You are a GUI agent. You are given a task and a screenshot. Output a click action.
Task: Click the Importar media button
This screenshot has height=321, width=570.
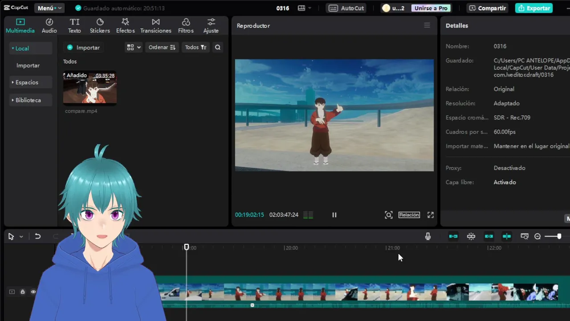(83, 47)
